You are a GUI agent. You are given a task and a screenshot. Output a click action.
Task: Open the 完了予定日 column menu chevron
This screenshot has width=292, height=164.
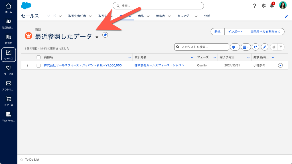(x=248, y=58)
